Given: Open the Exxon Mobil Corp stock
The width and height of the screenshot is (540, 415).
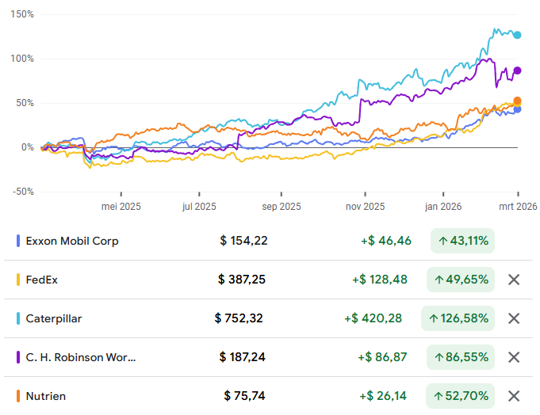Looking at the screenshot, I should 72,241.
